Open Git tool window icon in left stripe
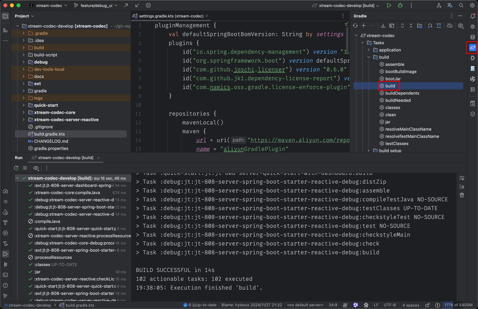The height and width of the screenshot is (309, 478). coord(5,296)
